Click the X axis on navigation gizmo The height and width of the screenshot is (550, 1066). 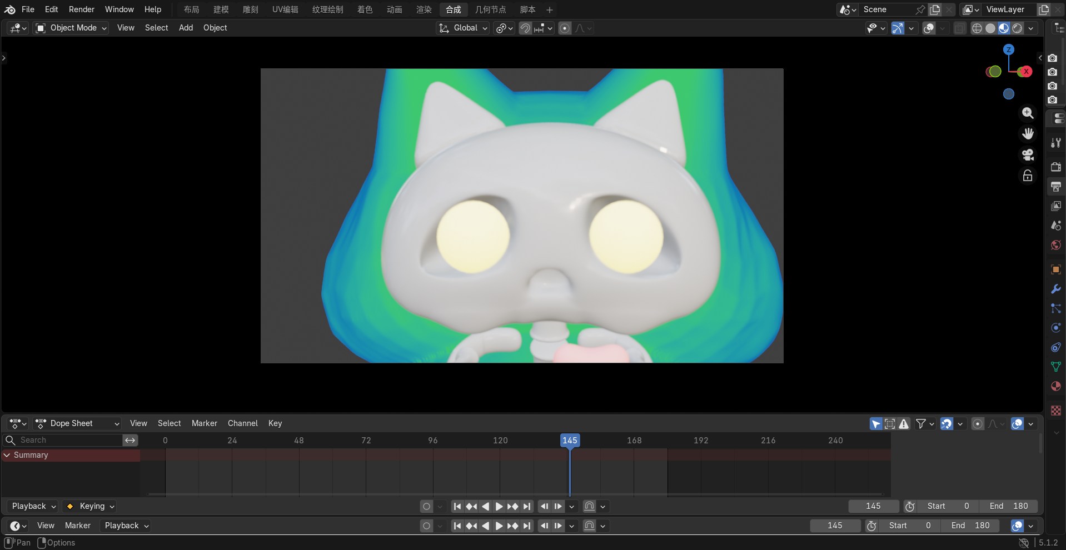click(1026, 71)
